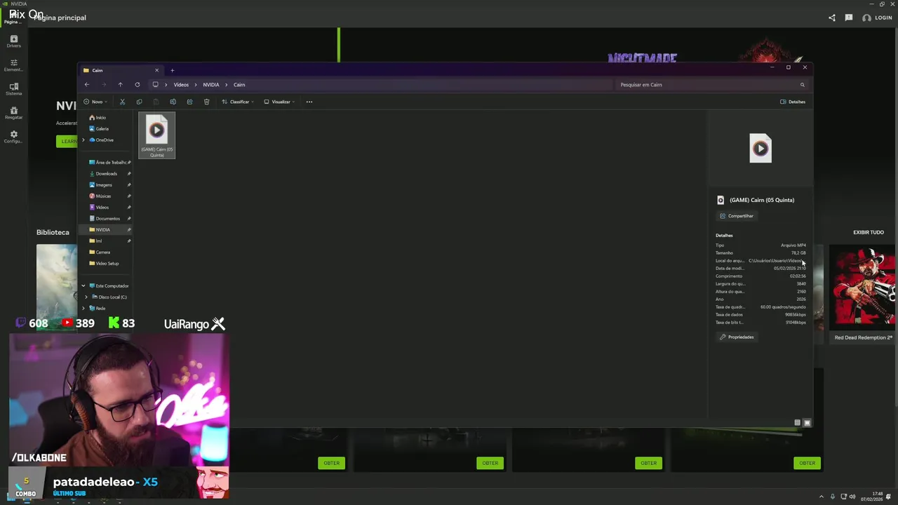Open Imagens in navigation pane
The image size is (898, 505).
tap(101, 185)
